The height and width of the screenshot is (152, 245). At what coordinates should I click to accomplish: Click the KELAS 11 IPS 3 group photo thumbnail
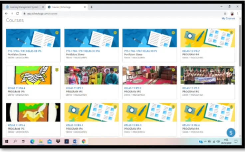coord(208,75)
